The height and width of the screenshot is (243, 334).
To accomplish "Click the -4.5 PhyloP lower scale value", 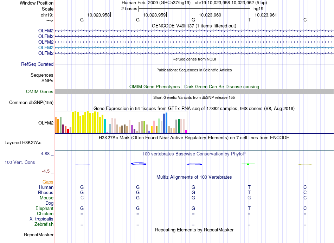I will pos(46,171).
